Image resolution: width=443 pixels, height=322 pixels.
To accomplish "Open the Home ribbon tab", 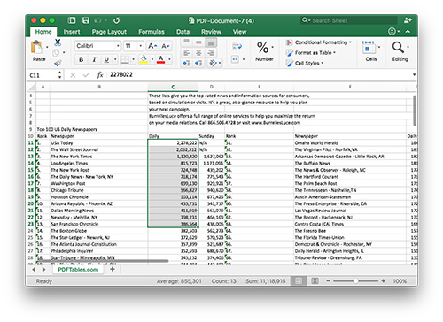I will 43,32.
